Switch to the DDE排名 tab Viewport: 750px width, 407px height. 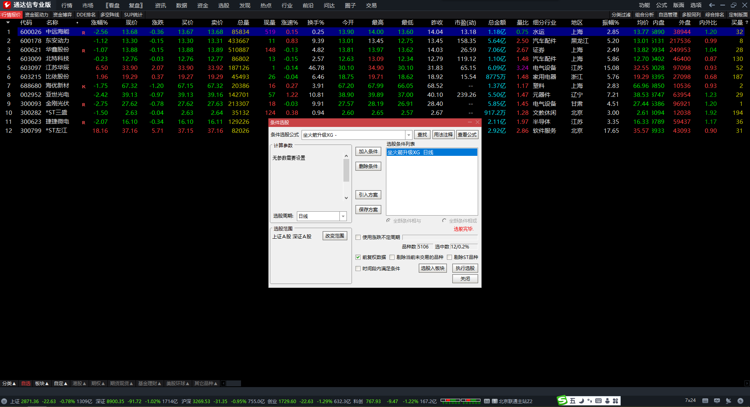click(x=86, y=15)
